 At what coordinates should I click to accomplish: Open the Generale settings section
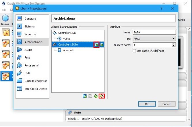(x=30, y=19)
